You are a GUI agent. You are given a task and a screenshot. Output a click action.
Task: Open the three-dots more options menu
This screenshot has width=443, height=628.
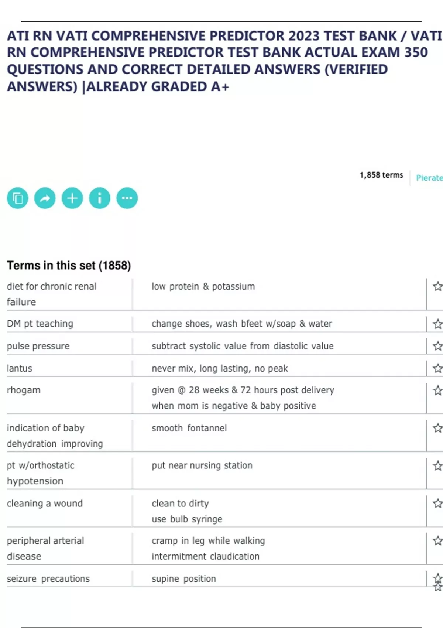pyautogui.click(x=127, y=198)
